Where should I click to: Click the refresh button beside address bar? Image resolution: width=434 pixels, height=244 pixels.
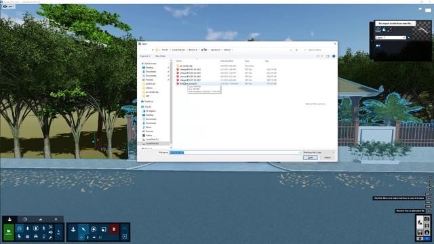coord(296,49)
